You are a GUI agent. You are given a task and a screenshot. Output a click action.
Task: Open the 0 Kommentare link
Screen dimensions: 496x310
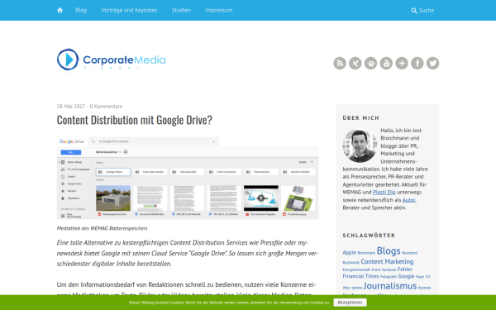tap(106, 107)
